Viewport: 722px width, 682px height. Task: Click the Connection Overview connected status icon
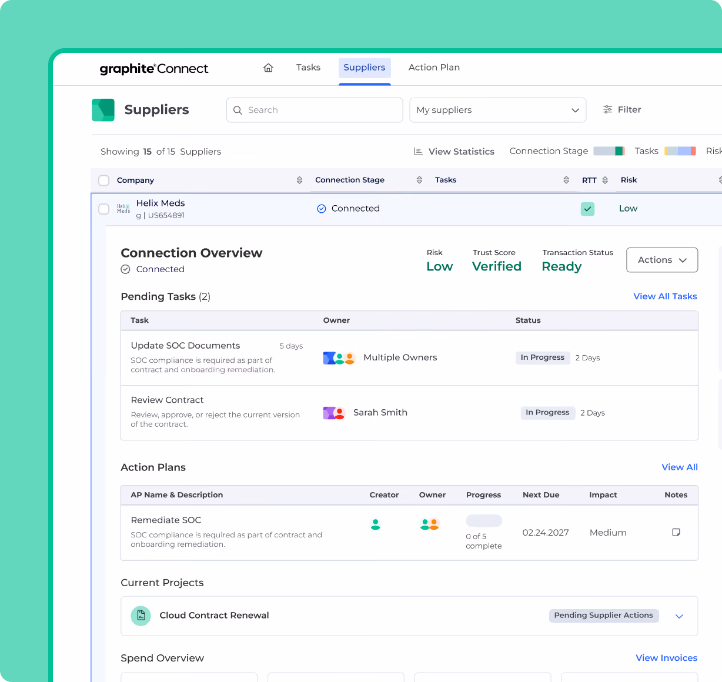tap(125, 269)
